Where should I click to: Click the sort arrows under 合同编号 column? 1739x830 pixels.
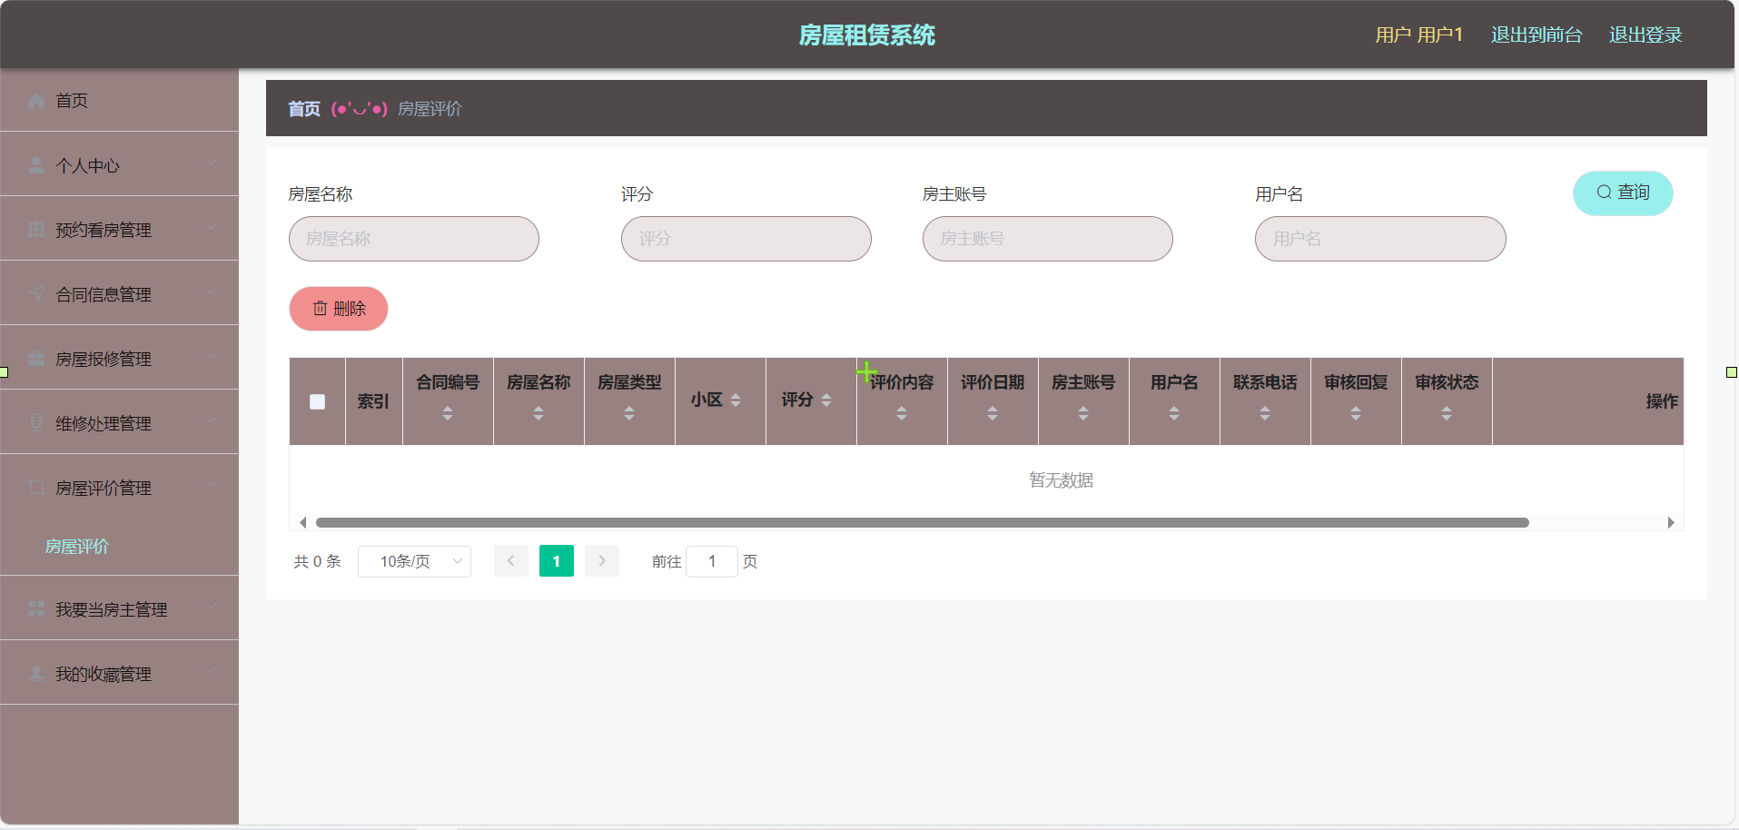point(448,413)
